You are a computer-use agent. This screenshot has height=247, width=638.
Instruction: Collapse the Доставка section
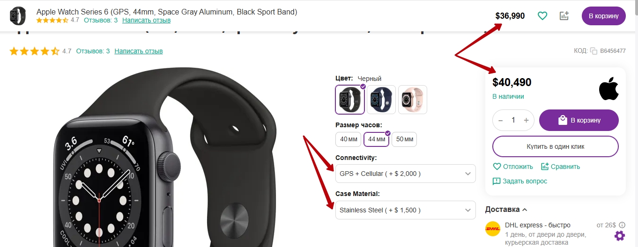pyautogui.click(x=506, y=209)
